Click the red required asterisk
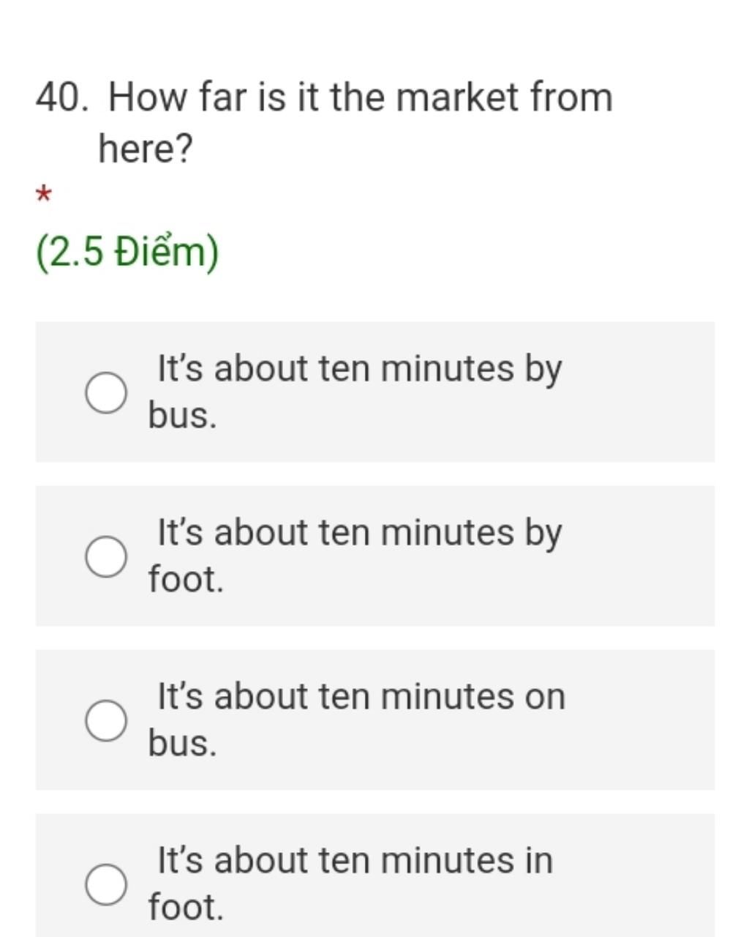Image resolution: width=749 pixels, height=937 pixels. [x=43, y=195]
